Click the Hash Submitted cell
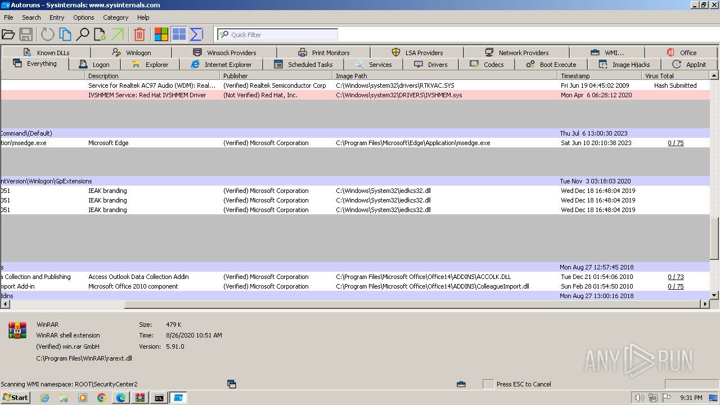This screenshot has height=405, width=720. [675, 85]
